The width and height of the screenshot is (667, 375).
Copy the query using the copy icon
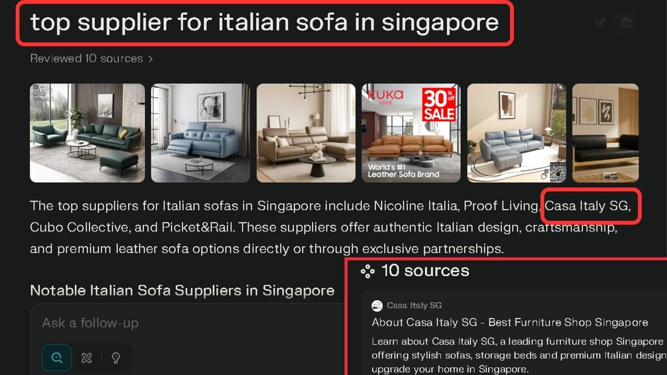[626, 22]
